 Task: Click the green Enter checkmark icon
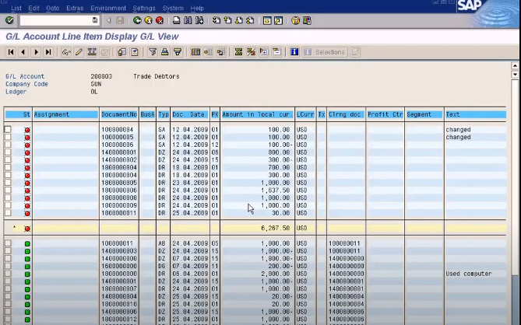click(9, 20)
